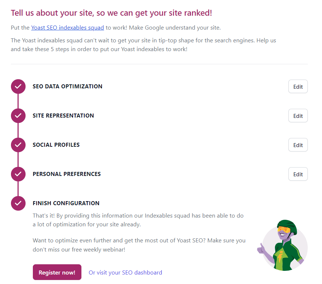Expand the SEO data optimization section

pos(68,87)
